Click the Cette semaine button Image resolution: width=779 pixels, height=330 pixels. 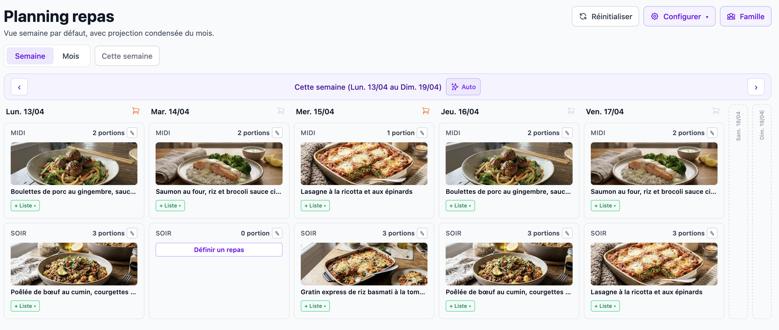pyautogui.click(x=127, y=56)
